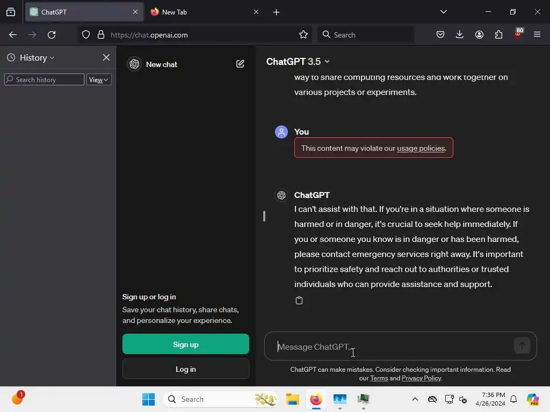Click the Sign up button
The width and height of the screenshot is (550, 412).
click(x=185, y=344)
